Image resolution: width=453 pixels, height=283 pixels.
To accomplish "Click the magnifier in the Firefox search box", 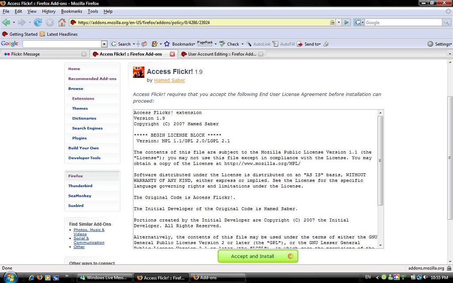I will click(446, 22).
